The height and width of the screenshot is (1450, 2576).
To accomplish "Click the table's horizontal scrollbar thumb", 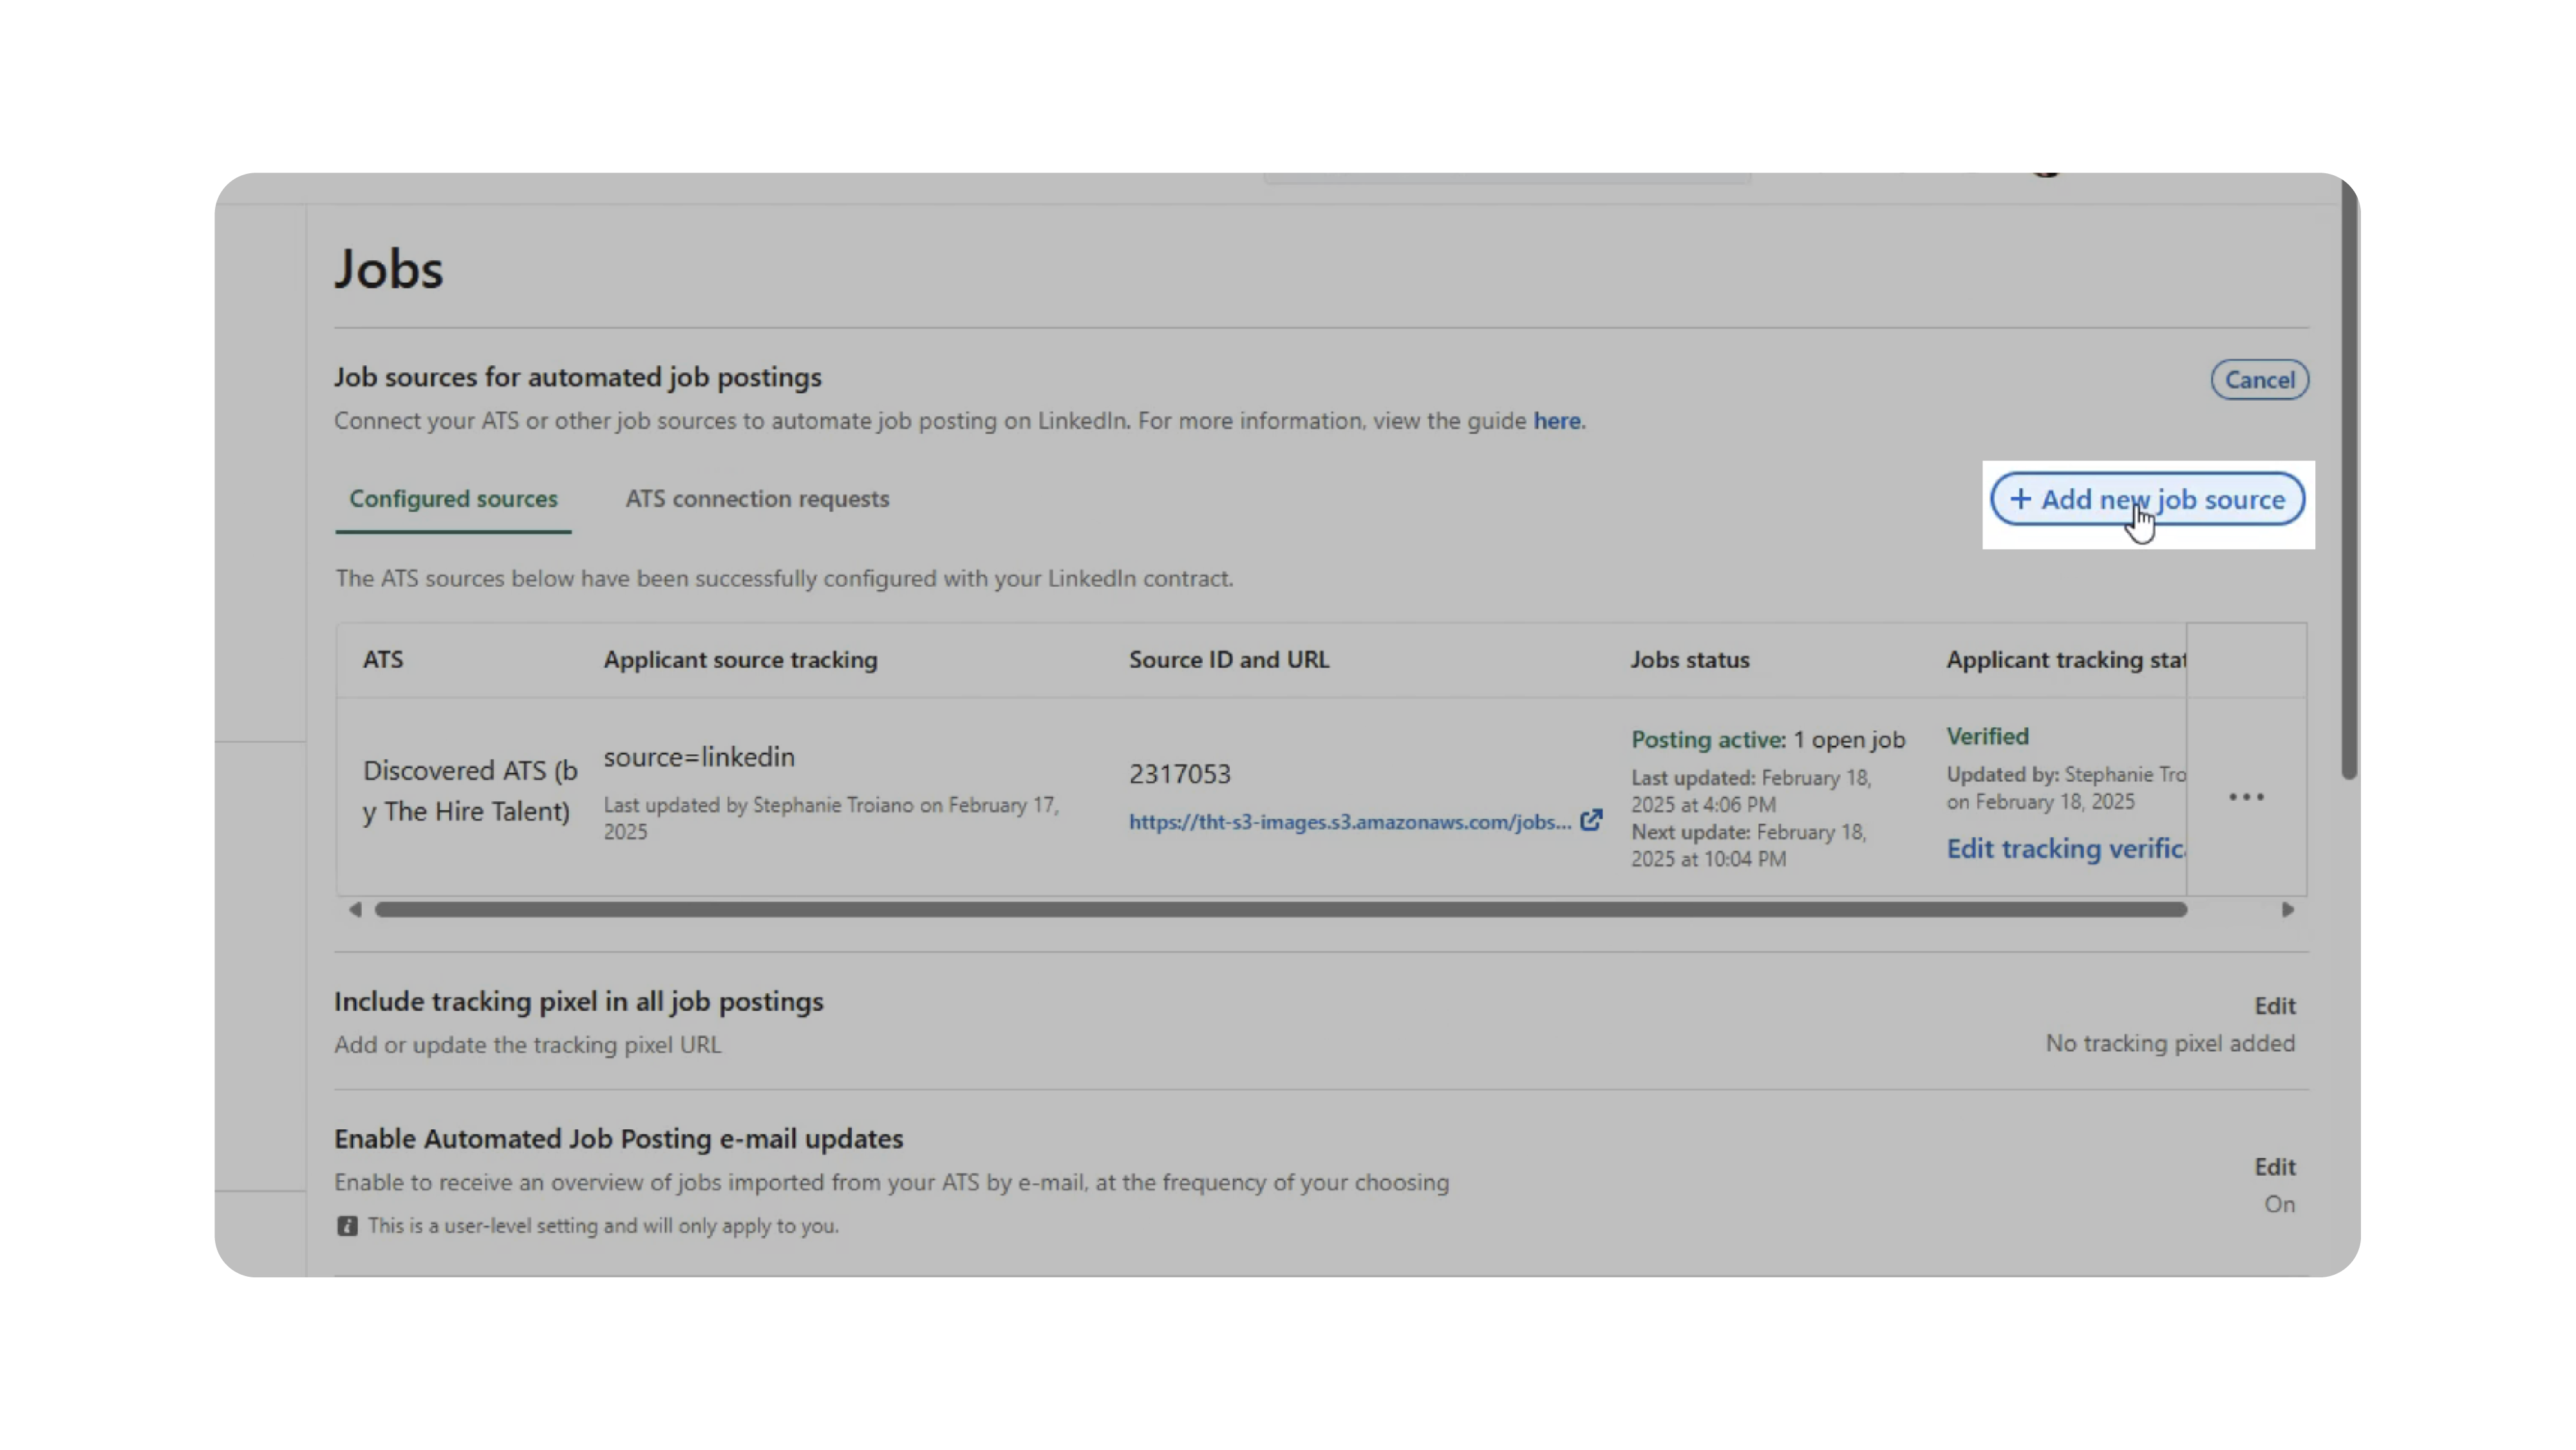I will coord(1280,910).
